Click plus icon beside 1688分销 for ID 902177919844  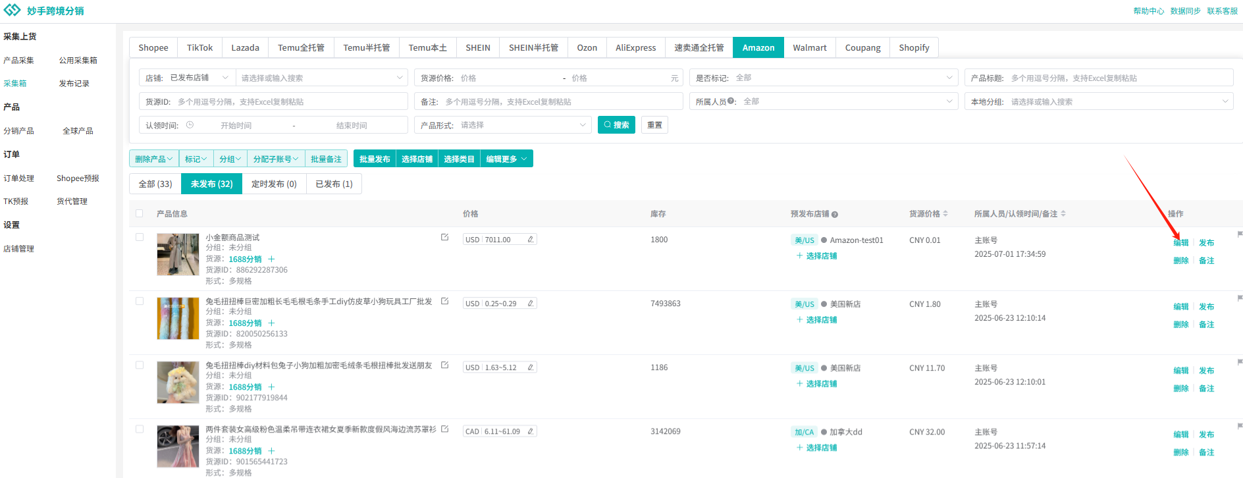(x=271, y=387)
